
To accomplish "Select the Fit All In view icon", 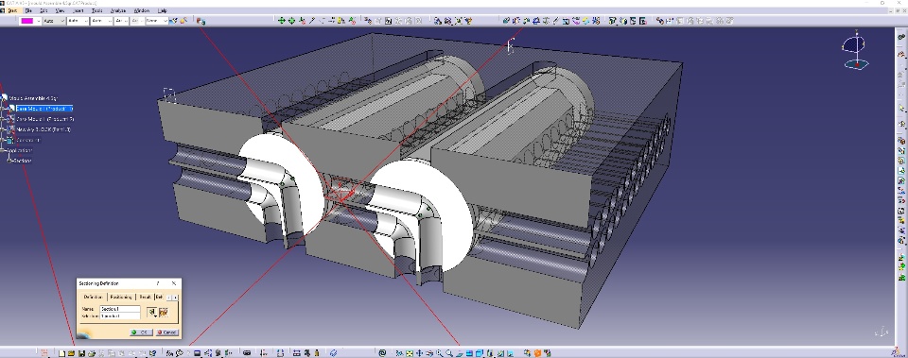I will (410, 352).
